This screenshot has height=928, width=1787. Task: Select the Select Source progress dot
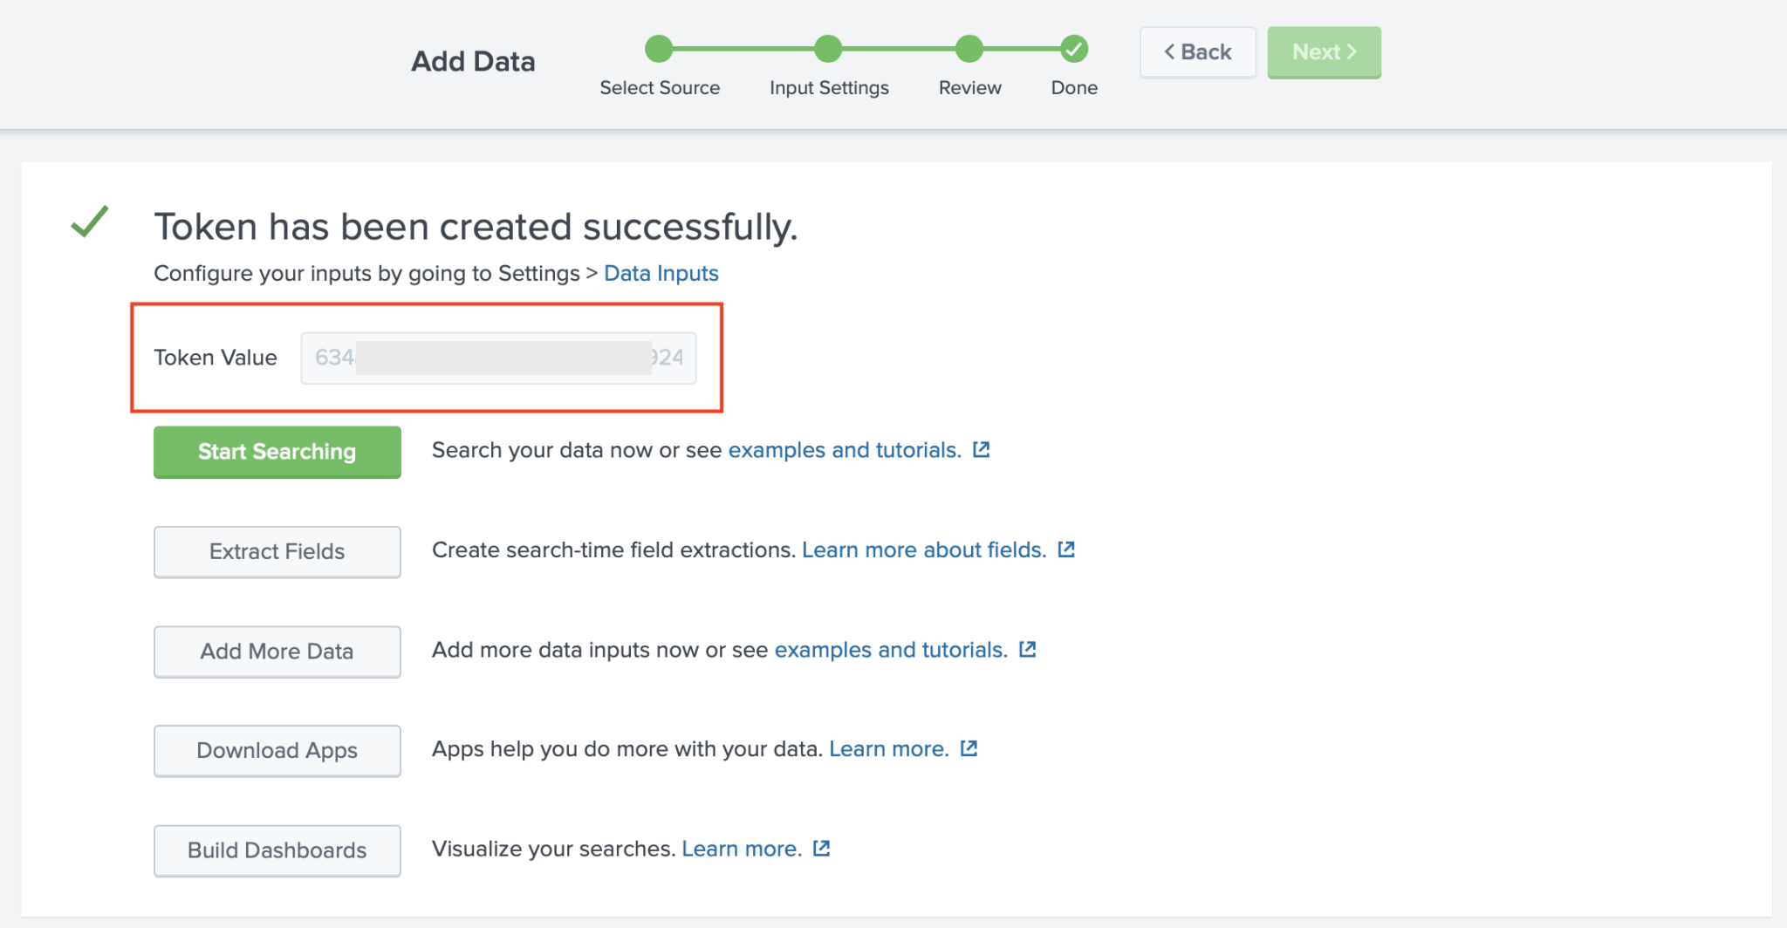click(659, 50)
